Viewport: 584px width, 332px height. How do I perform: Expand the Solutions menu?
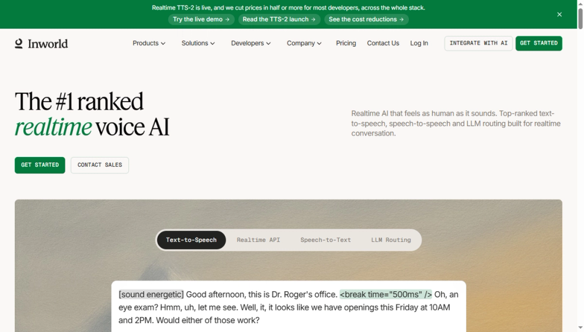[x=198, y=43]
